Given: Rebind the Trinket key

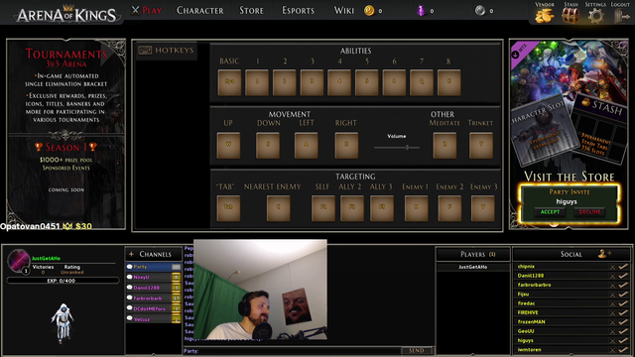Looking at the screenshot, I should (481, 146).
